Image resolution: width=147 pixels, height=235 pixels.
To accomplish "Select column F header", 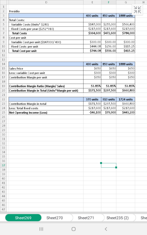I will tap(109, 2).
